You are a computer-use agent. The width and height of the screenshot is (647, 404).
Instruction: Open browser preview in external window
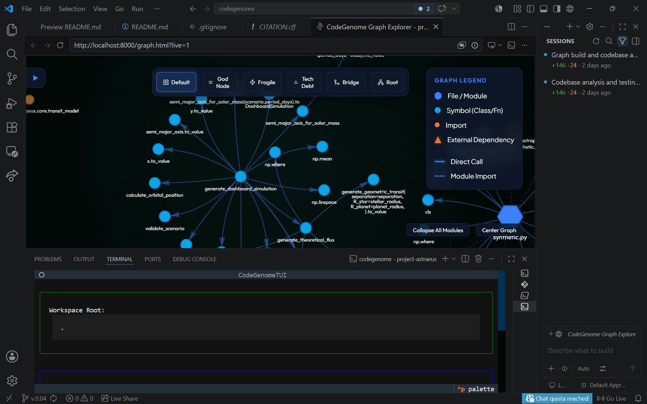(462, 45)
